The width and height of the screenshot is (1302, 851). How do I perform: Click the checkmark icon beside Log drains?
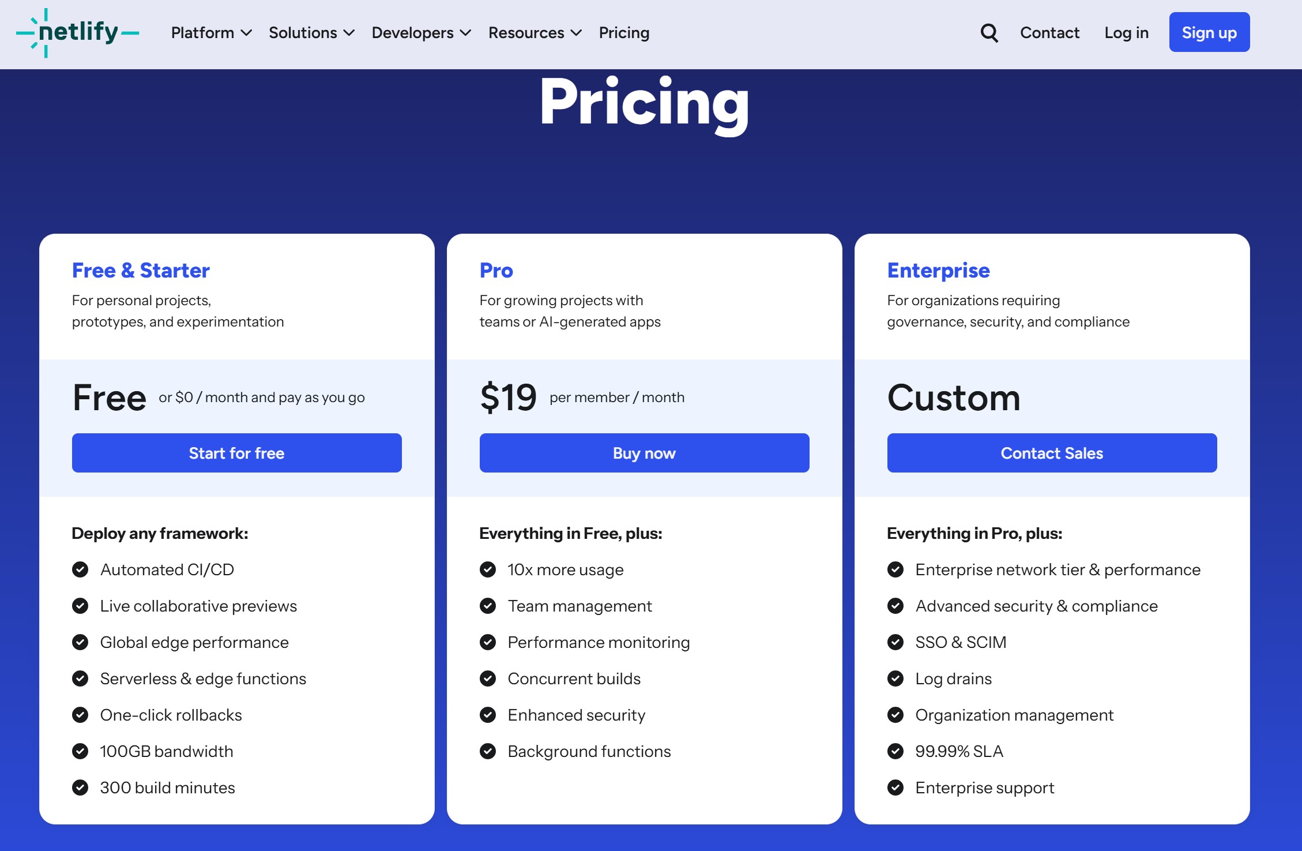click(x=895, y=678)
